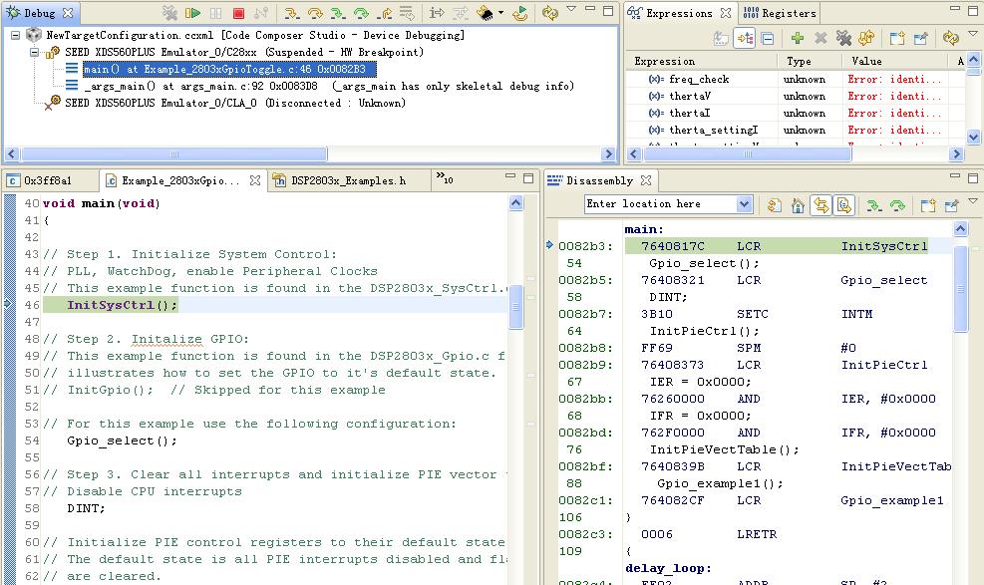This screenshot has height=585, width=984.
Task: Click Remove Selected Expression gray X icon
Action: click(x=820, y=38)
